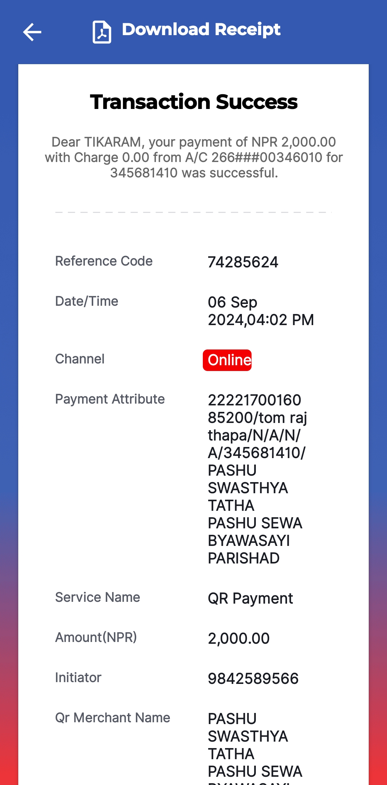Click the Transaction Success heading
Viewport: 387px width, 785px height.
click(193, 102)
